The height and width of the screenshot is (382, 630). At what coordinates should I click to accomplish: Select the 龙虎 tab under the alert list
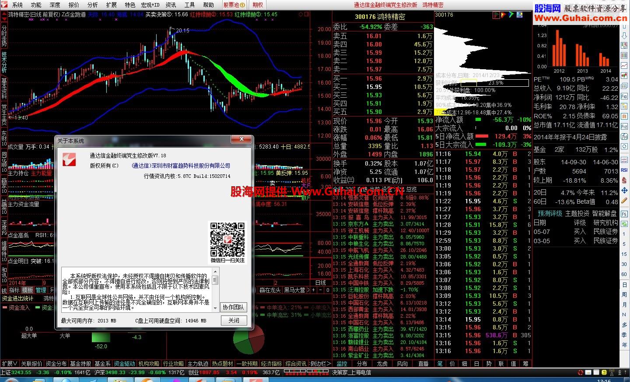click(382, 364)
